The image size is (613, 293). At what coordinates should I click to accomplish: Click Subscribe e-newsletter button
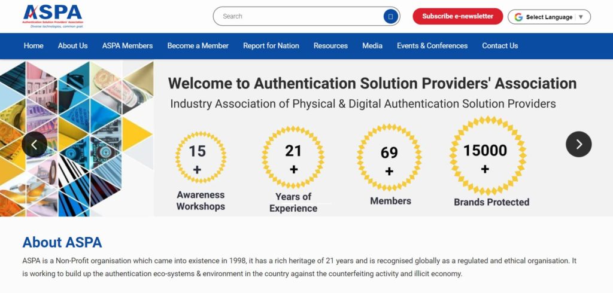click(458, 16)
